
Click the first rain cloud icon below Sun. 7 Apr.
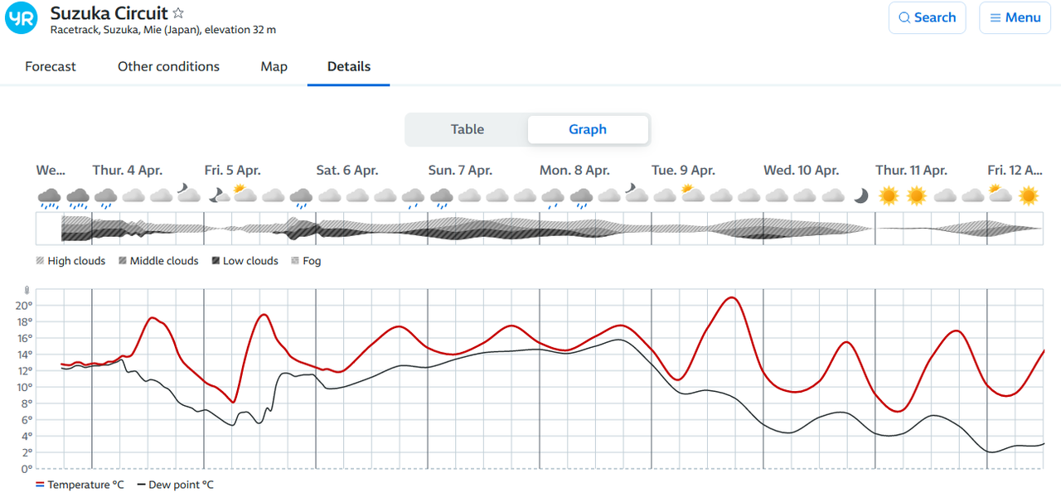click(x=441, y=197)
